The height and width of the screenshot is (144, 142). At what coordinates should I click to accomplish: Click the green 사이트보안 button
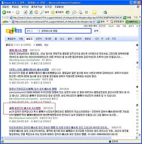tap(132, 22)
